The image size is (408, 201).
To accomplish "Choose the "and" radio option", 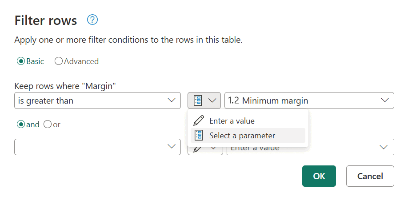I will (20, 125).
